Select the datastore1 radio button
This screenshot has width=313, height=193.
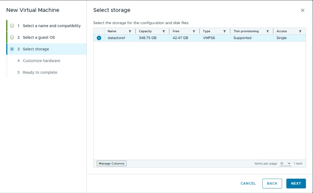coord(99,38)
